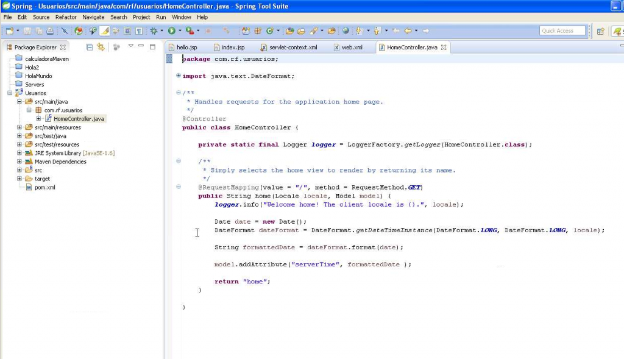Open the Navigate menu
624x359 pixels.
point(93,17)
